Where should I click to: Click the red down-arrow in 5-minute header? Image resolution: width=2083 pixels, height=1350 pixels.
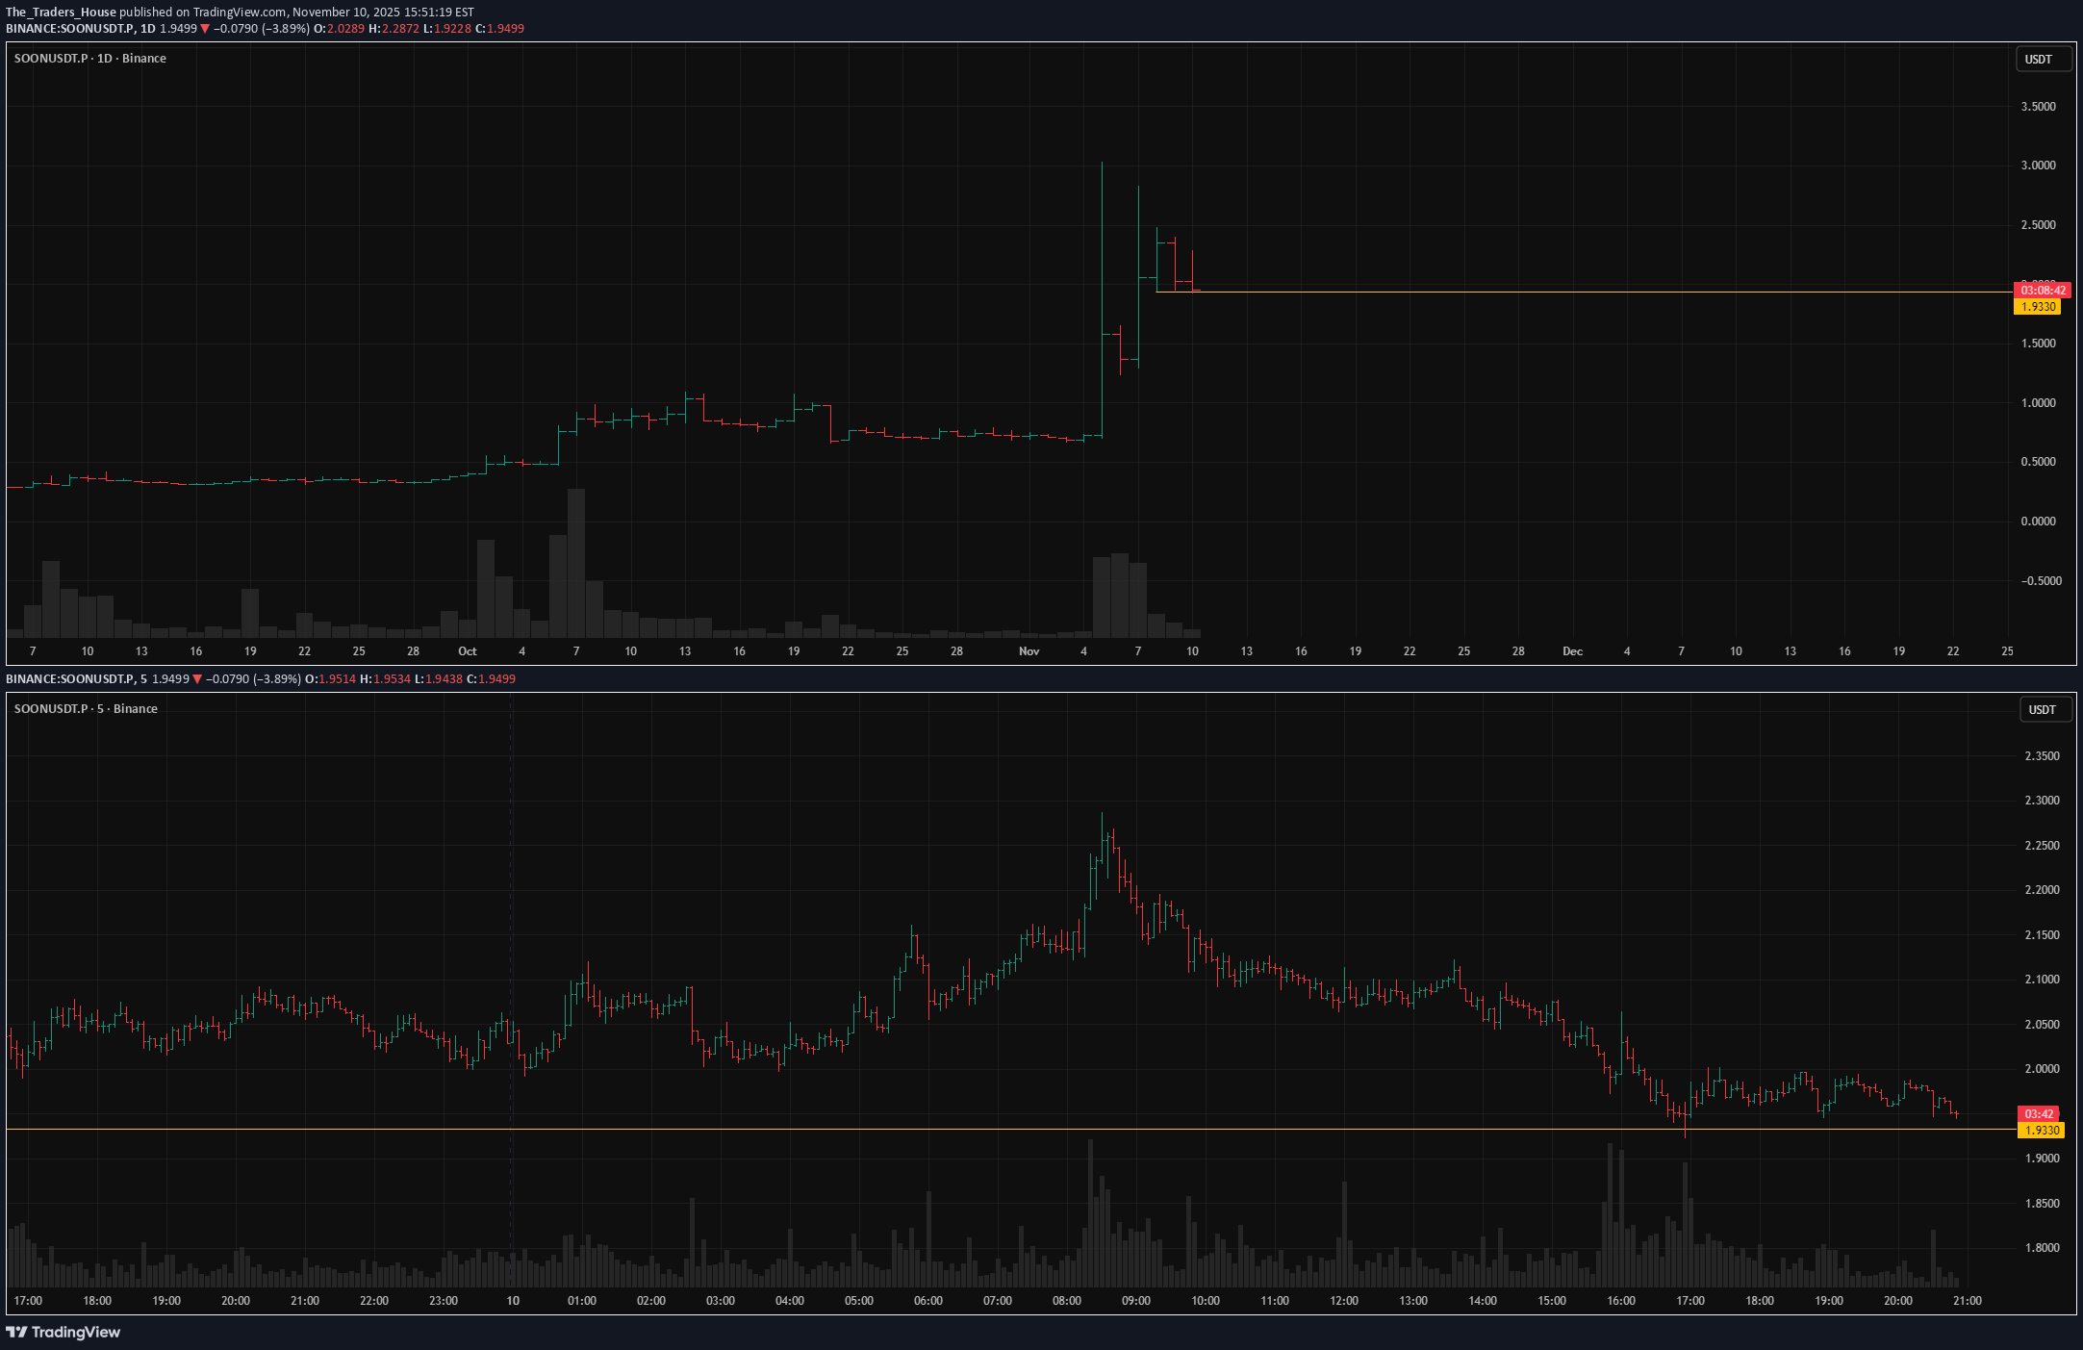pos(197,679)
